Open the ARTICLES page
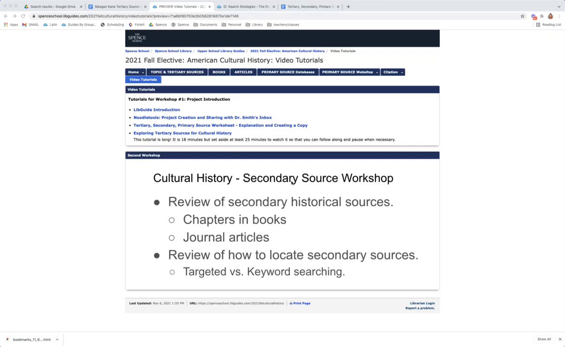Screen dimensions: 565x347 click(x=243, y=72)
